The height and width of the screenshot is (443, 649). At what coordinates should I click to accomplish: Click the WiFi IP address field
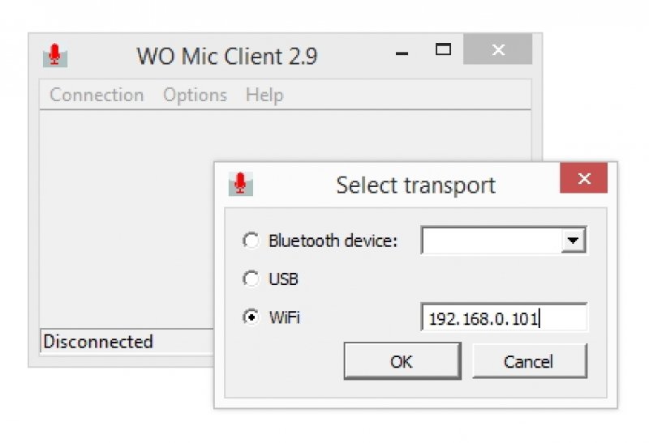503,318
